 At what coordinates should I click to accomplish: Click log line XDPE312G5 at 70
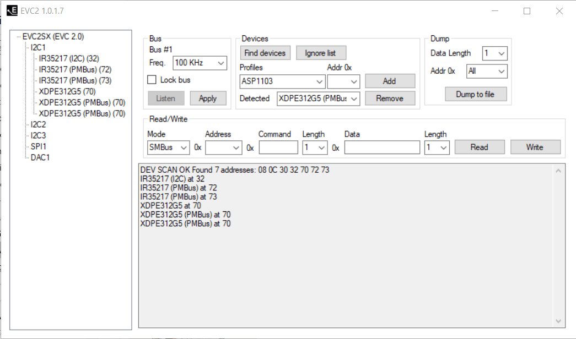(x=170, y=206)
